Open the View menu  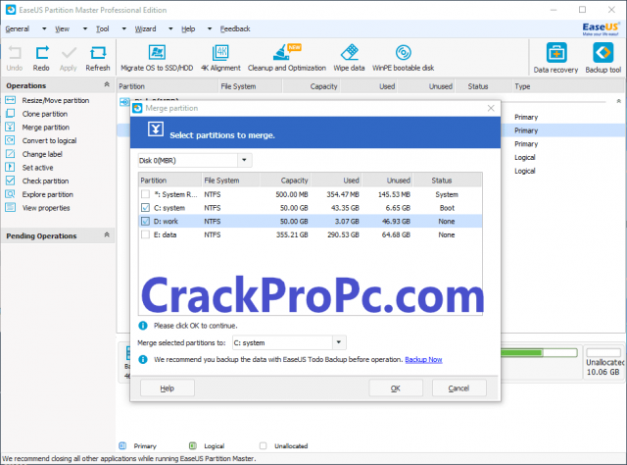pos(62,28)
